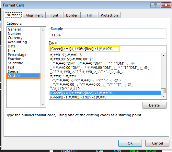Choose the Percentage category
The width and height of the screenshot is (172, 152).
(17, 55)
